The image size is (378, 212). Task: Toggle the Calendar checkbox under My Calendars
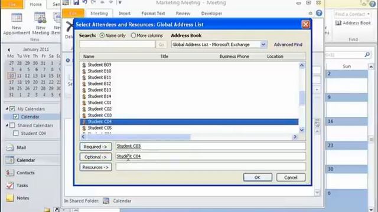click(16, 117)
